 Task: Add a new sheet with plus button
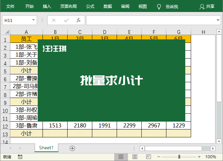[72, 148]
